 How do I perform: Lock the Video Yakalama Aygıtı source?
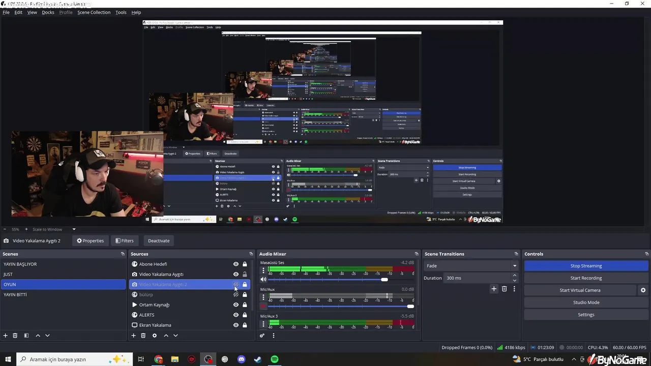(x=245, y=274)
